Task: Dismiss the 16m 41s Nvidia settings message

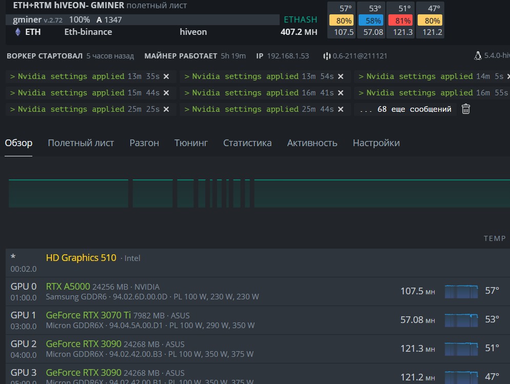Action: pos(341,93)
